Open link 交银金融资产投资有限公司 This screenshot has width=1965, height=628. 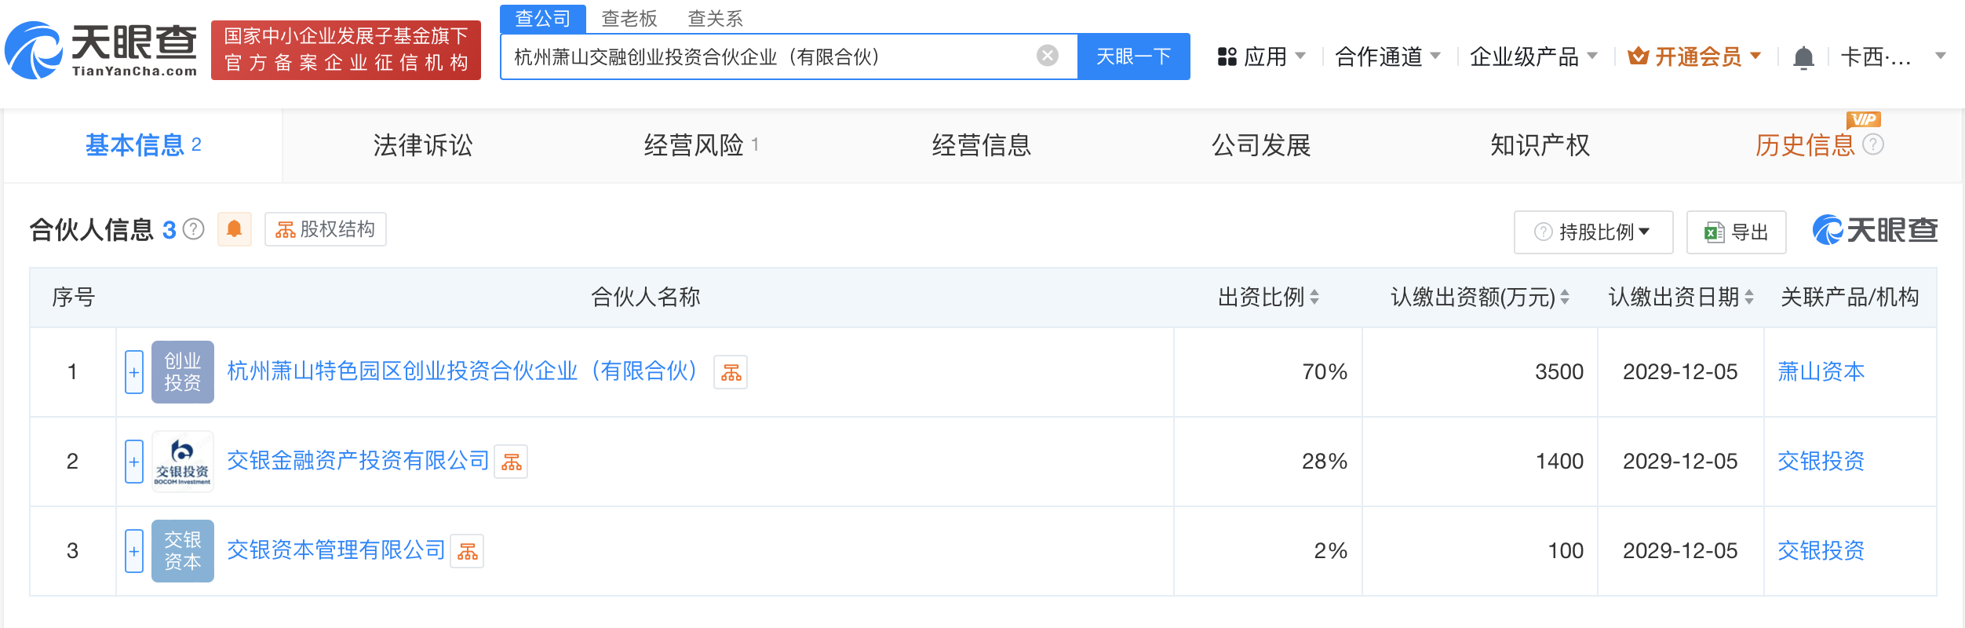(358, 461)
